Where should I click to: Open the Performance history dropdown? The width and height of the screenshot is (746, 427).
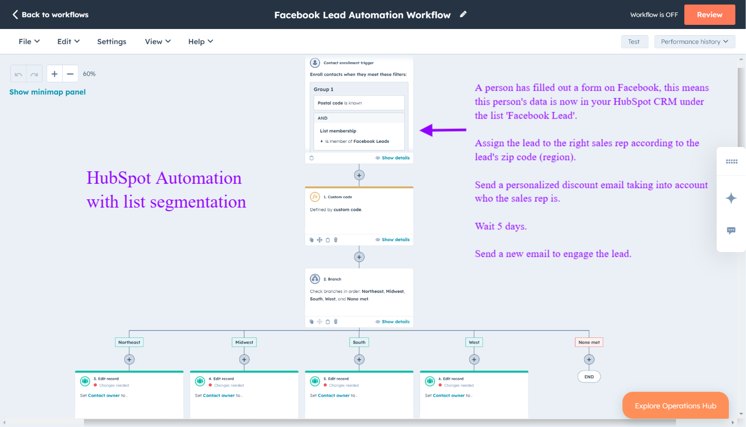pyautogui.click(x=695, y=41)
